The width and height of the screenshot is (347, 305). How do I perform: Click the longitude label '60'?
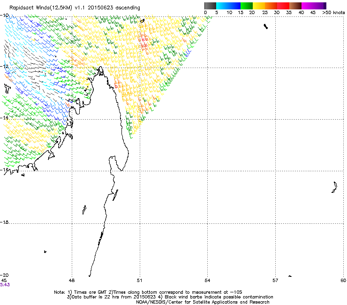point(343,281)
